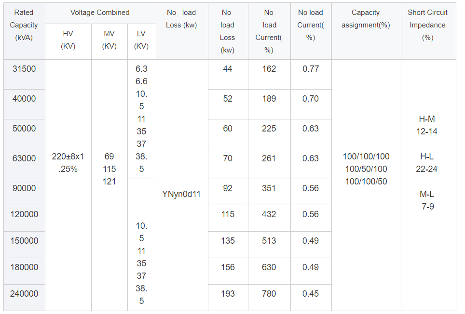Viewport: 465px width, 314px height.
Task: Click the 240000 rated capacity cell
Action: (x=24, y=293)
